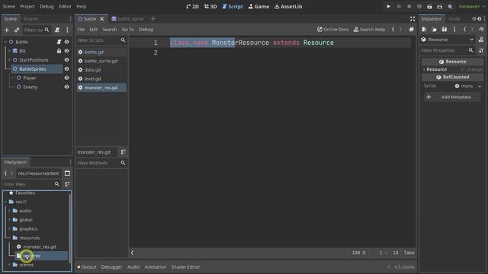Open the Game workspace

[258, 7]
